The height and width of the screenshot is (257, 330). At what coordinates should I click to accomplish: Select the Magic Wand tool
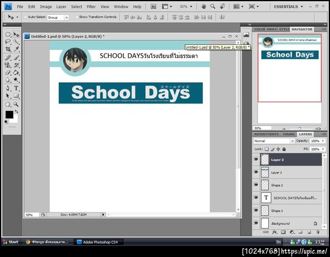click(x=16, y=42)
